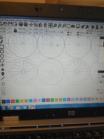Toggle the aspect ratio lock icon
Image resolution: width=104 pixels, height=139 pixels.
coord(15,31)
